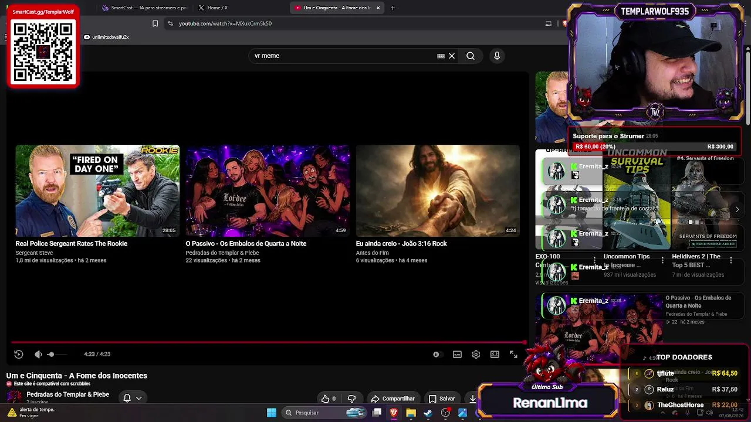Open options menu for Helldivers 2 Top 5 video
Viewport: 751px width, 422px height.
(730, 260)
